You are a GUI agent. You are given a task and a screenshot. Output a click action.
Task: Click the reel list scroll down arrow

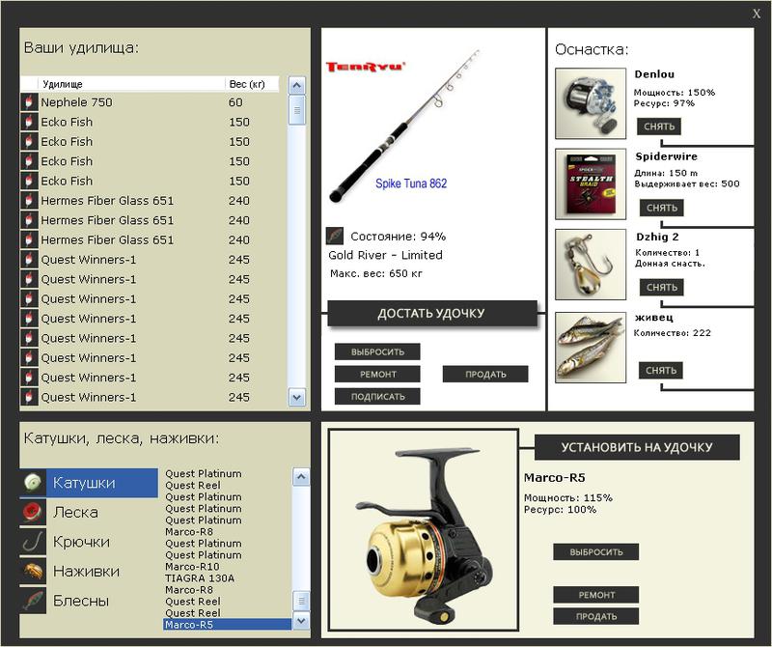click(x=301, y=620)
